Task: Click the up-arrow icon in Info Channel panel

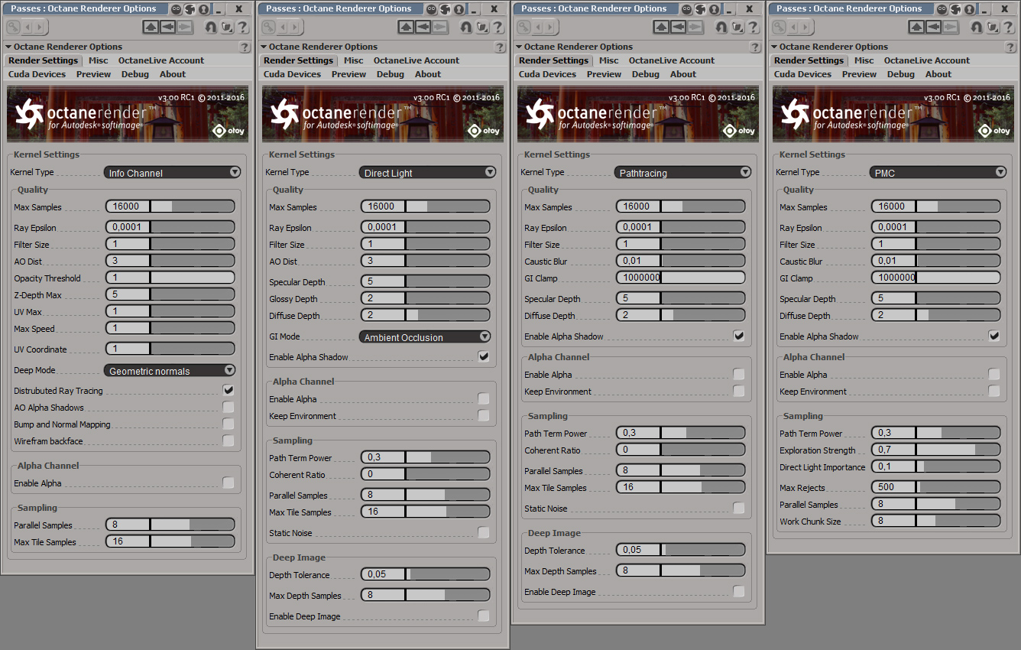Action: [151, 27]
